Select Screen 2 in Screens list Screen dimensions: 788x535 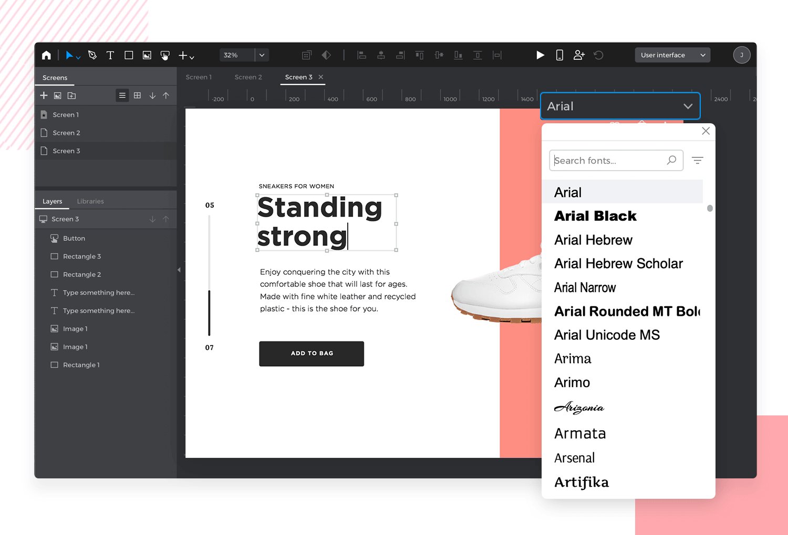point(106,133)
